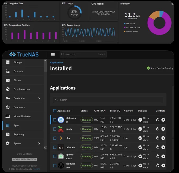Click the TrueNAS footer link
The image size is (179, 173).
[x=36, y=169]
